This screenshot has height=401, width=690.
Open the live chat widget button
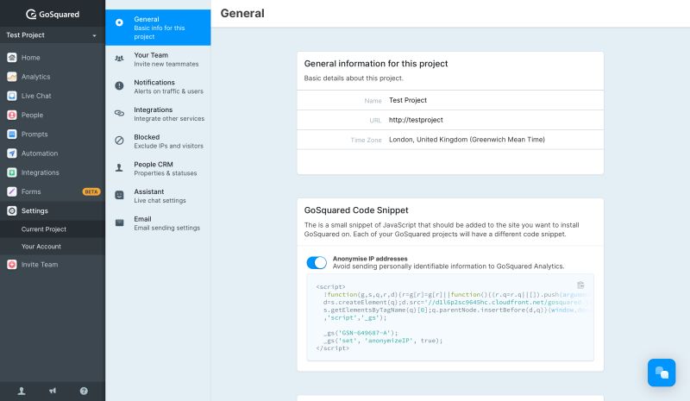[x=662, y=373]
